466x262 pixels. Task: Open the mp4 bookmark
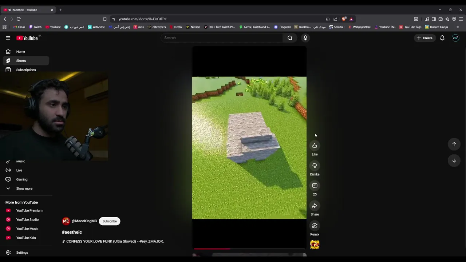click(x=138, y=27)
